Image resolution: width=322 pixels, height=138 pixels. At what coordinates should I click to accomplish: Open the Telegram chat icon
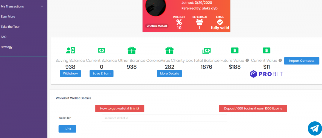tap(314, 128)
